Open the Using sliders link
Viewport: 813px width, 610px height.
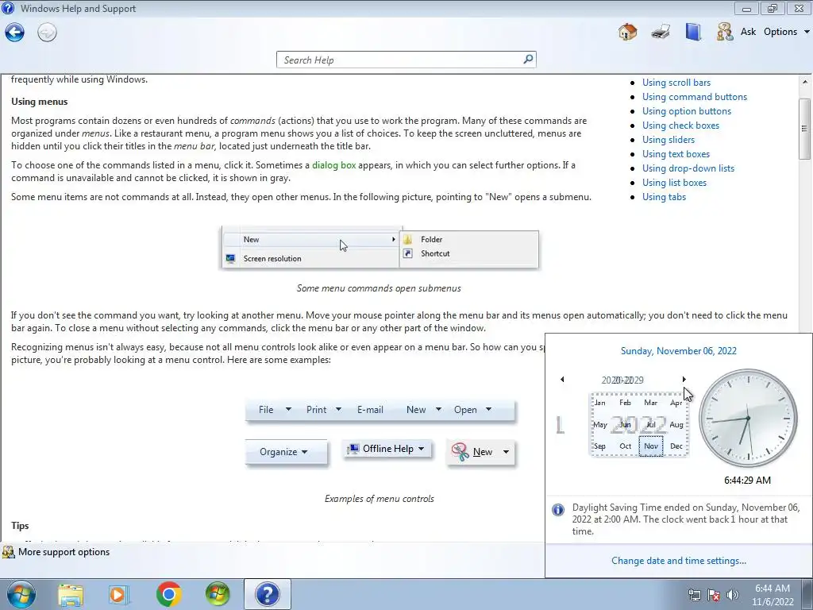669,140
